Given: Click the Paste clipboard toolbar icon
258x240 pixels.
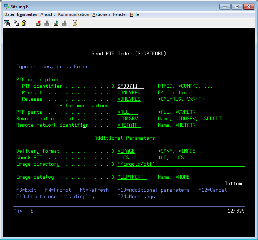Looking at the screenshot, I should [x=25, y=23].
